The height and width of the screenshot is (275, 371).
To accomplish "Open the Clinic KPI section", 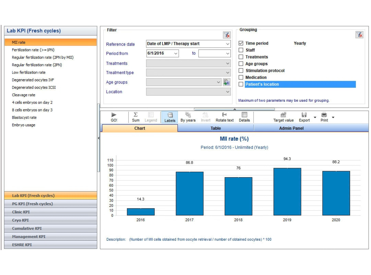I will click(x=50, y=212).
